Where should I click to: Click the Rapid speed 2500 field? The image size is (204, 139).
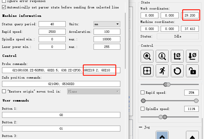coord(52,32)
